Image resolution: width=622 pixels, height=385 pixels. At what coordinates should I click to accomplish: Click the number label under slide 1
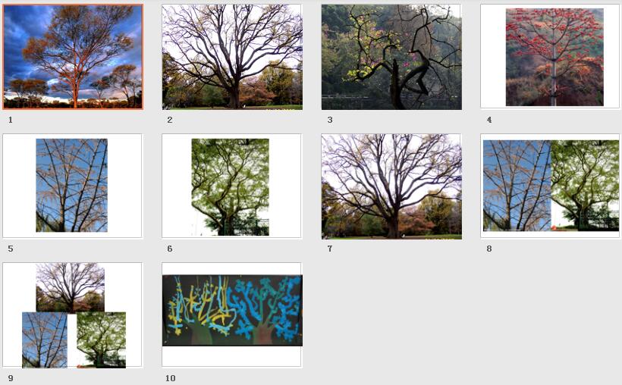11,120
